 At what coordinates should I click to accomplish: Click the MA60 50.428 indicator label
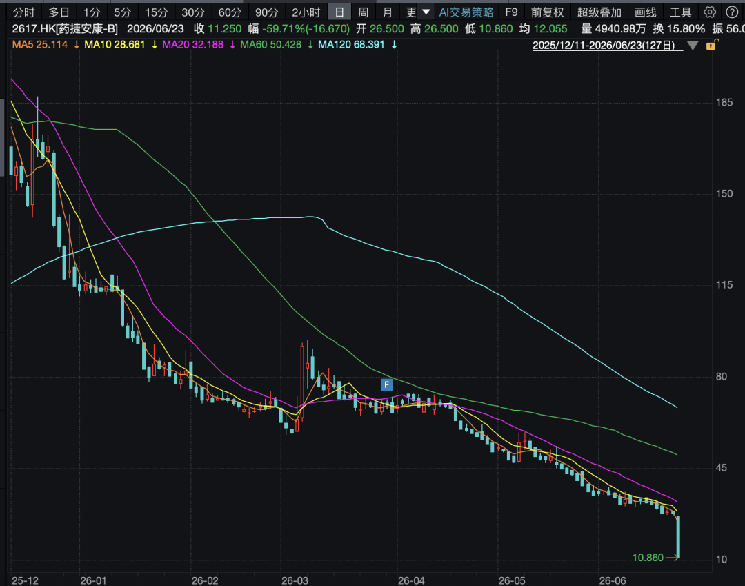click(271, 45)
